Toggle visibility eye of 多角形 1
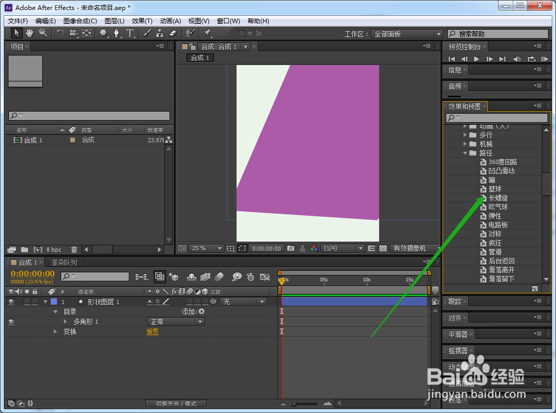556x413 pixels. click(x=11, y=322)
